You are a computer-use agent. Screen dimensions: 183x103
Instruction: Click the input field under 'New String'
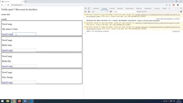(24, 82)
